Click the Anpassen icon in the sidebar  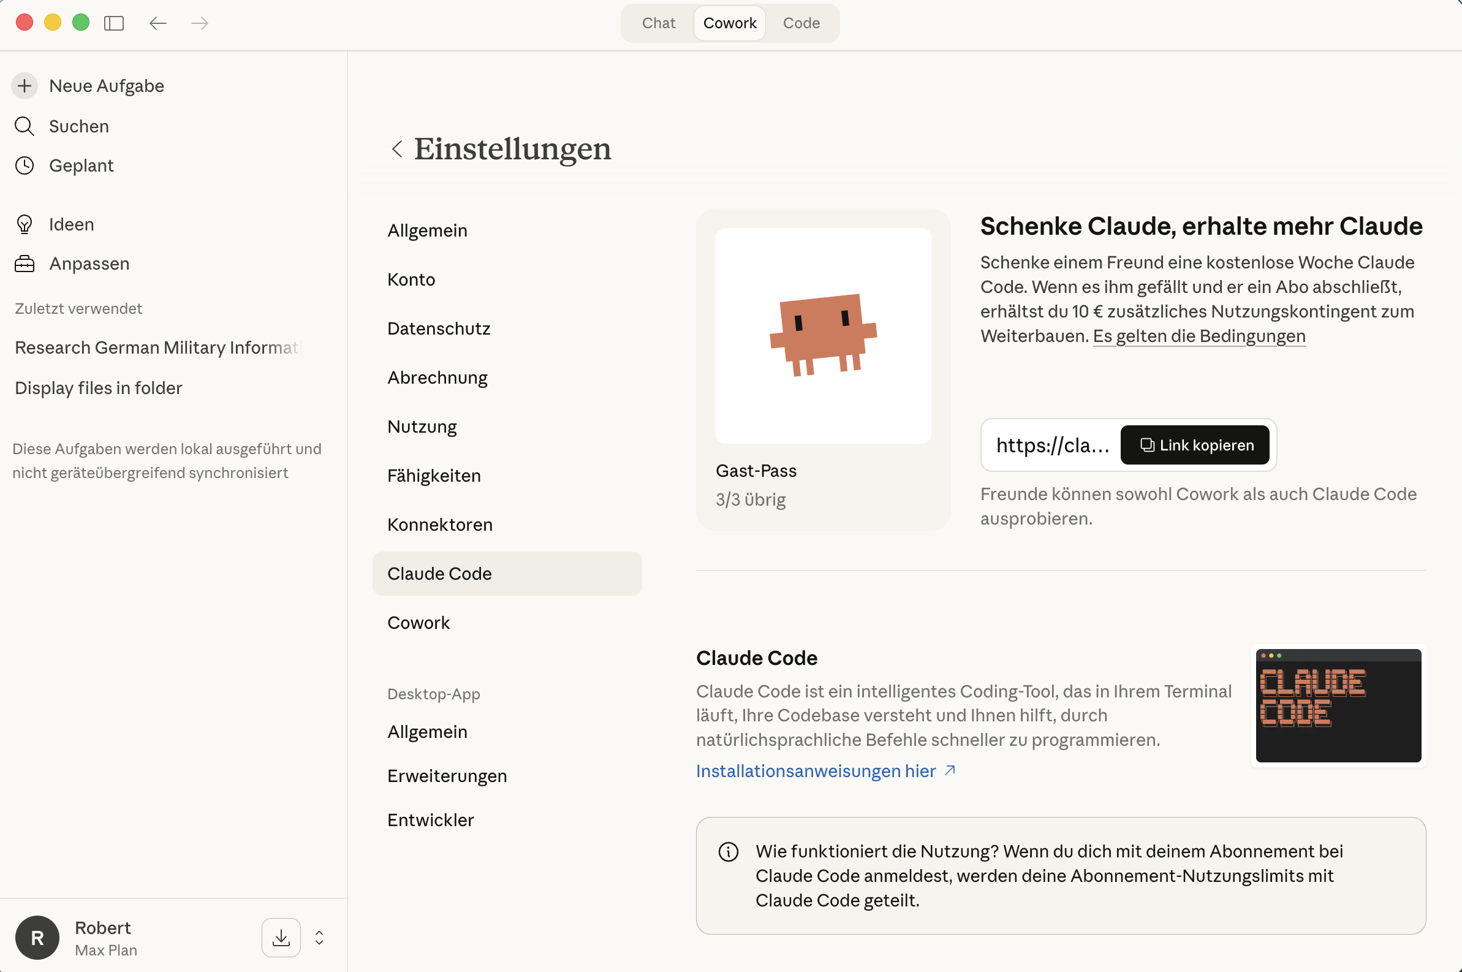25,263
